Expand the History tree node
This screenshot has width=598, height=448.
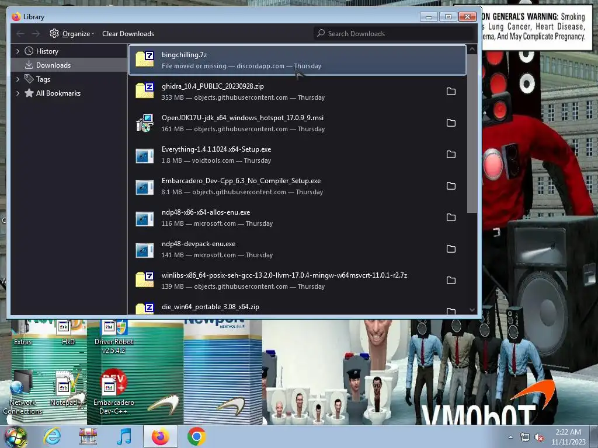pyautogui.click(x=18, y=51)
